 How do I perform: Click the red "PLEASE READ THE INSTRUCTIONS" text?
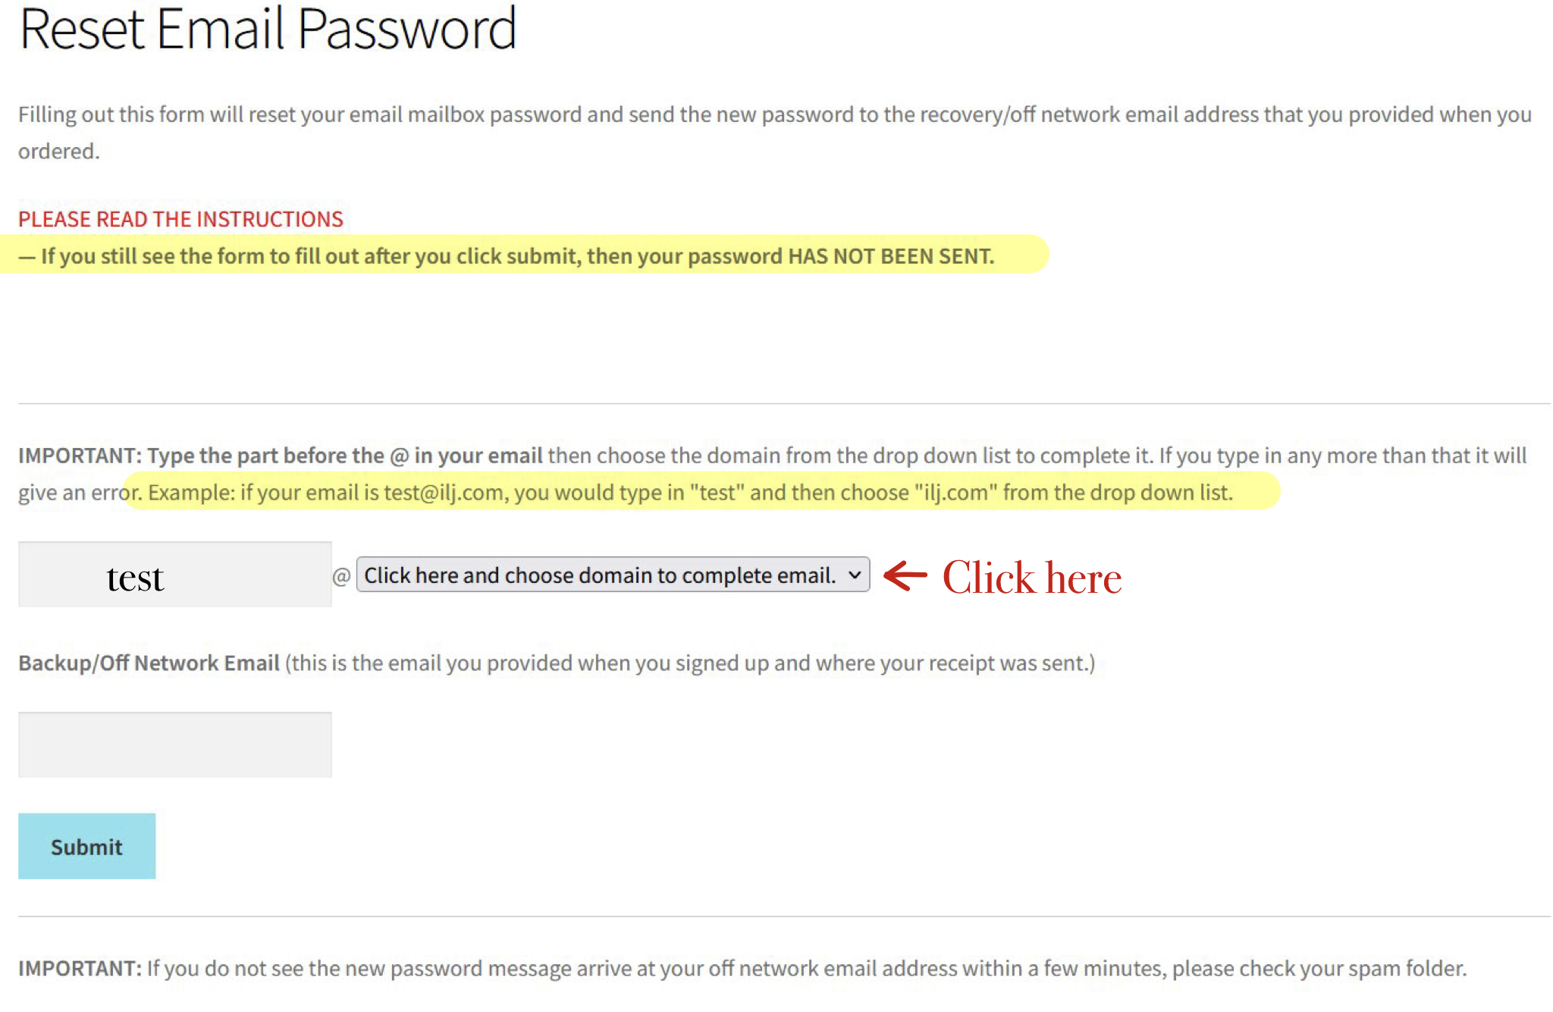click(x=180, y=219)
